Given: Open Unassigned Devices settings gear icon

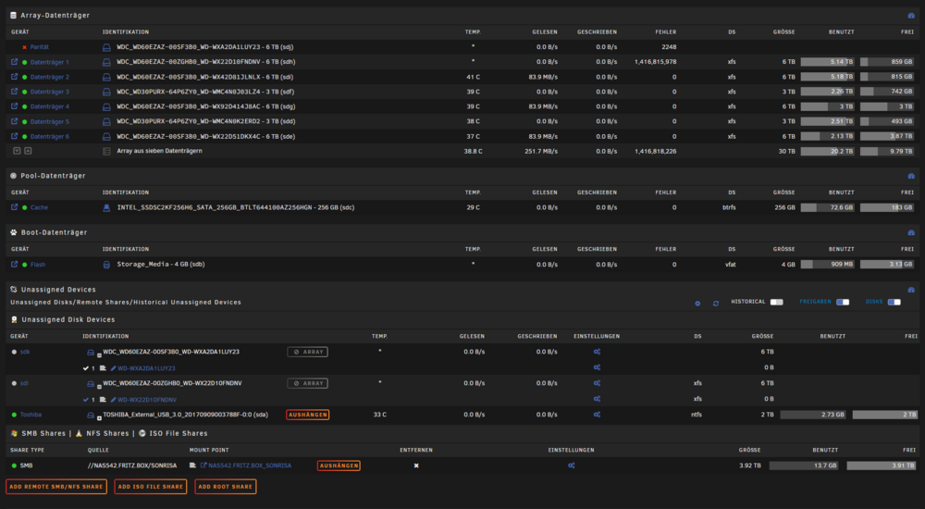Looking at the screenshot, I should click(697, 303).
